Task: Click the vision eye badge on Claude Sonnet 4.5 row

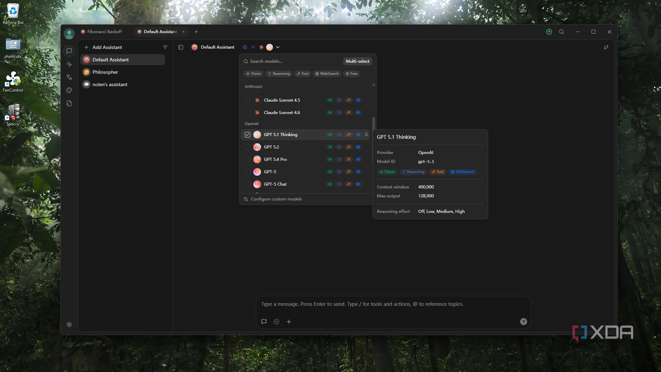Action: tap(330, 100)
